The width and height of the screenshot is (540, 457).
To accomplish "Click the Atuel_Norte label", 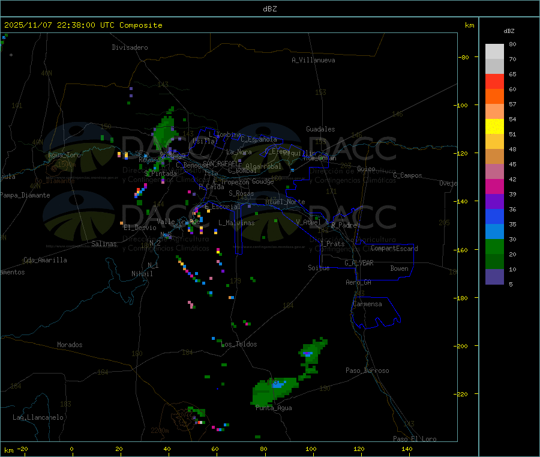I will tap(285, 202).
